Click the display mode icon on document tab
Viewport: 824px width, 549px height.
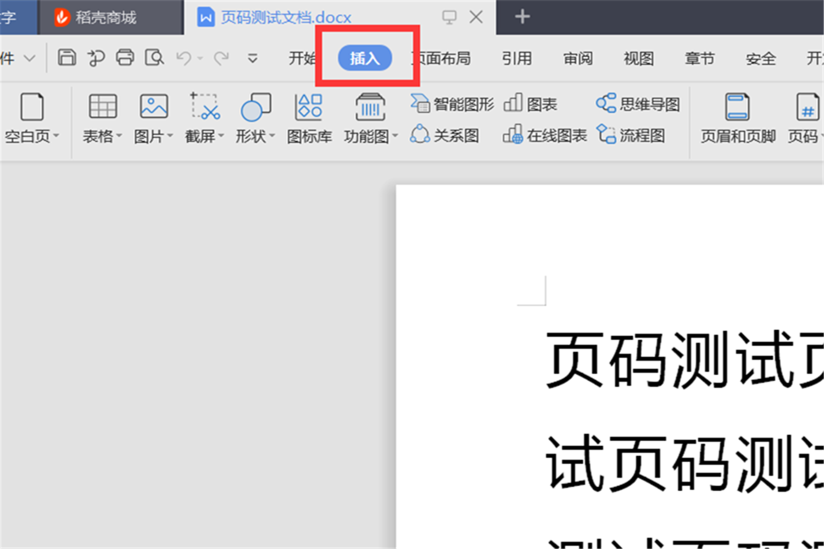pos(449,18)
